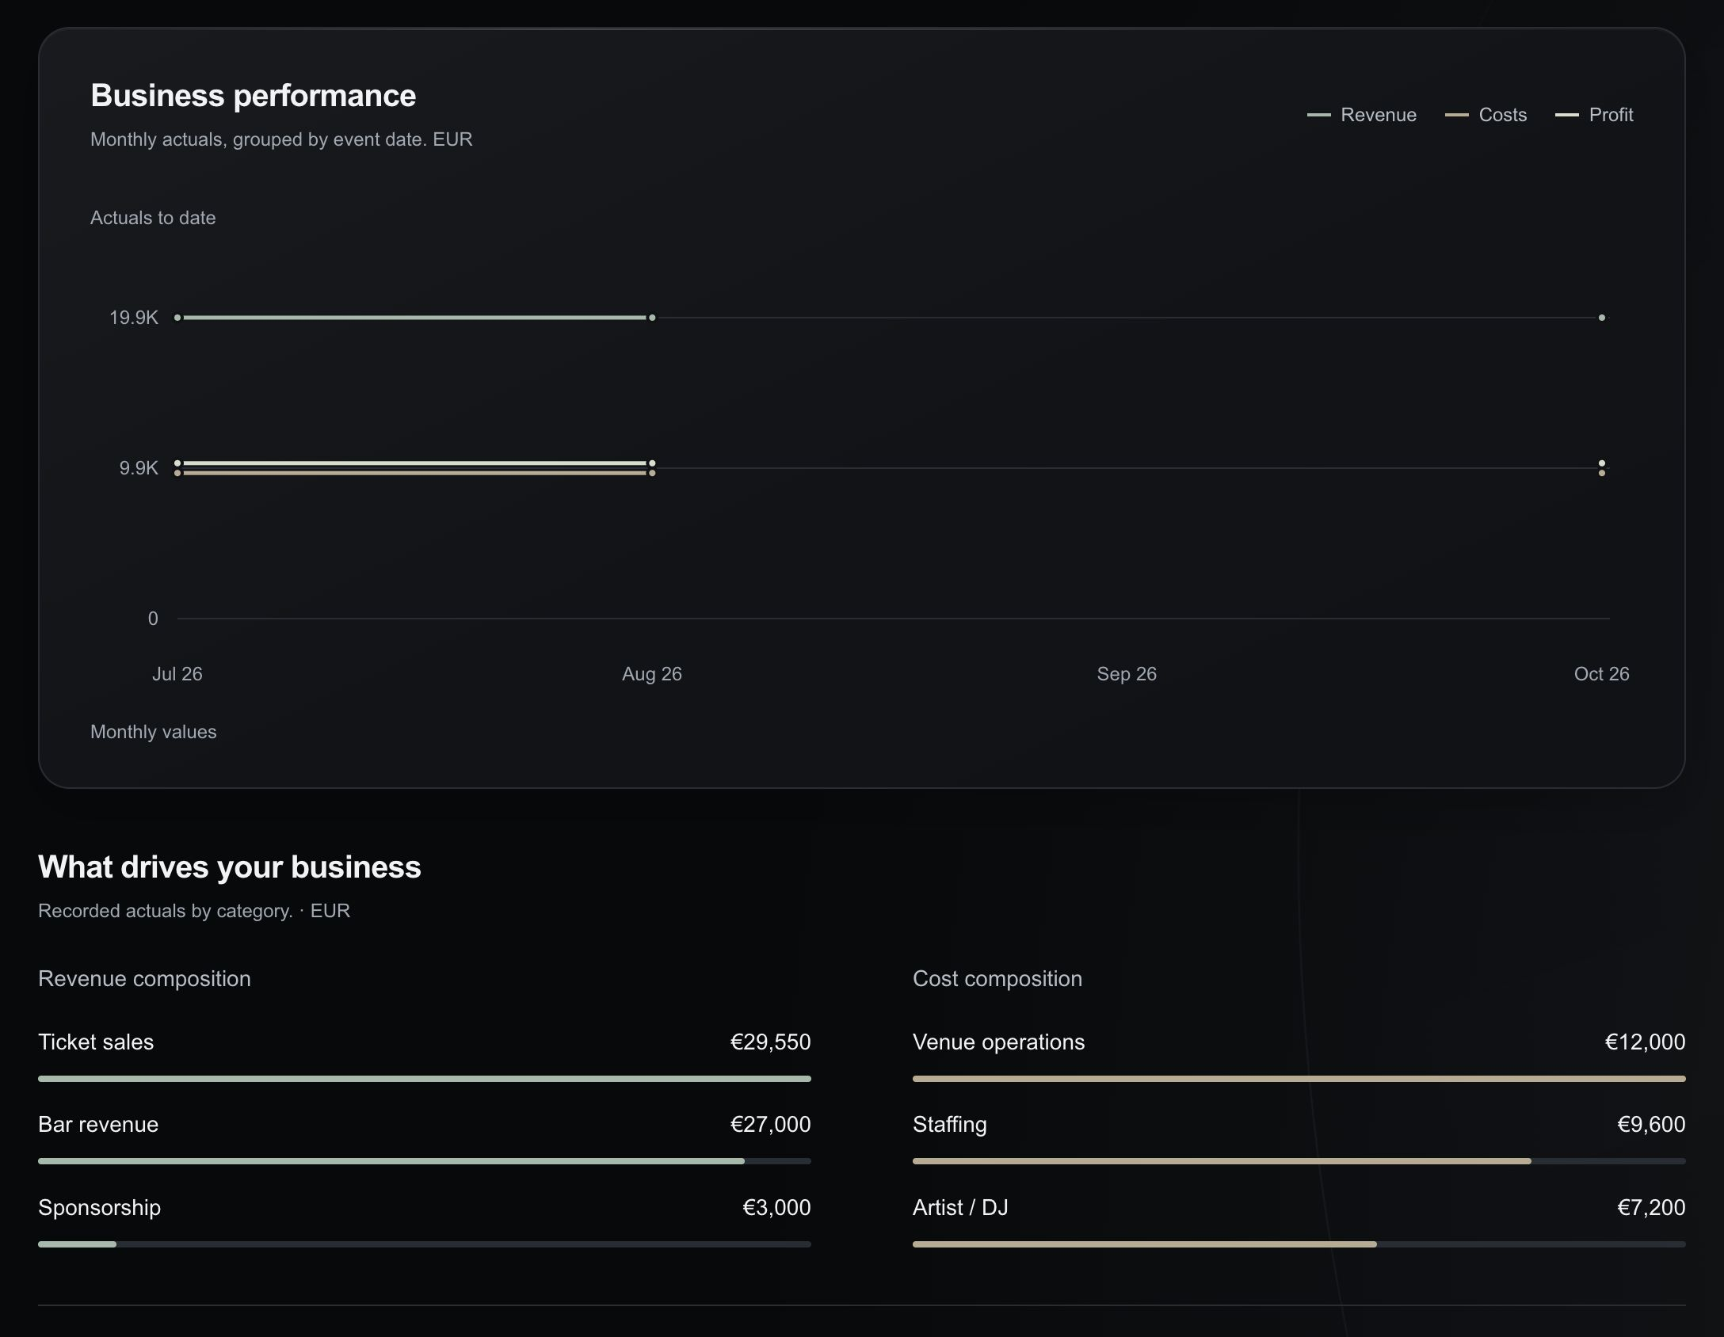
Task: Select the €9,600 staffing value
Action: (1651, 1124)
